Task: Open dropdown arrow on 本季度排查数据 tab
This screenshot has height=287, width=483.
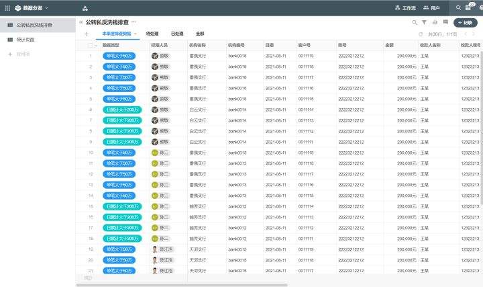Action: point(136,33)
